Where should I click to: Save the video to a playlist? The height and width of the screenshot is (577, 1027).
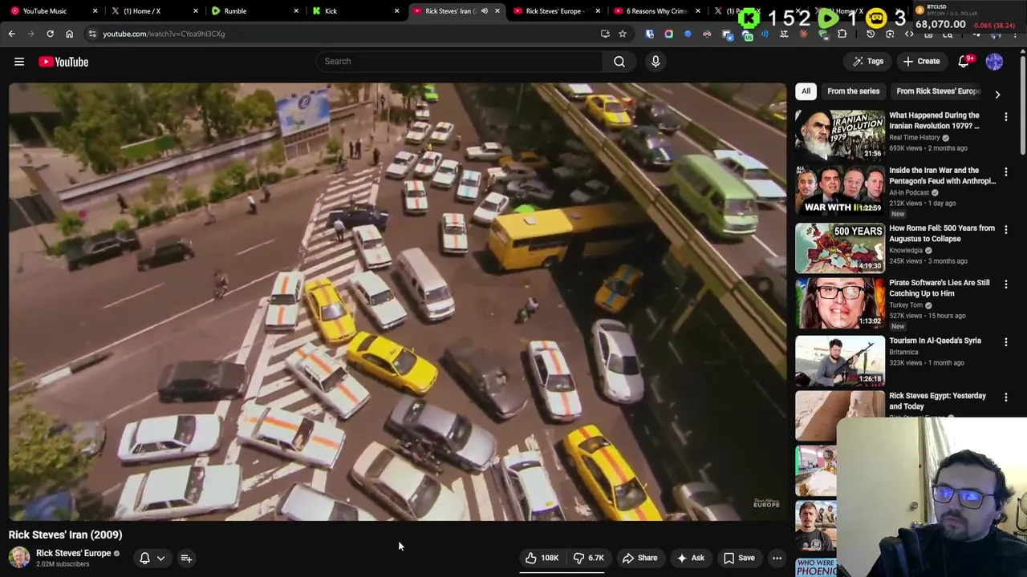coord(739,558)
